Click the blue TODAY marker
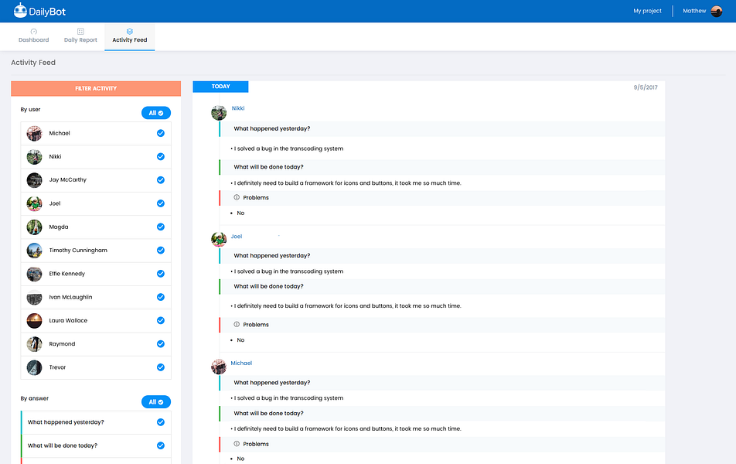This screenshot has width=736, height=464. tap(220, 86)
